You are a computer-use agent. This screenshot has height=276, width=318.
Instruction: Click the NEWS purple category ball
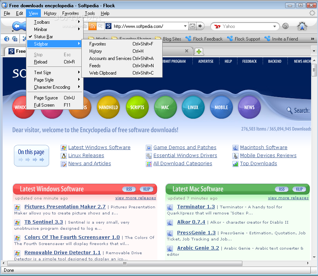(x=249, y=107)
